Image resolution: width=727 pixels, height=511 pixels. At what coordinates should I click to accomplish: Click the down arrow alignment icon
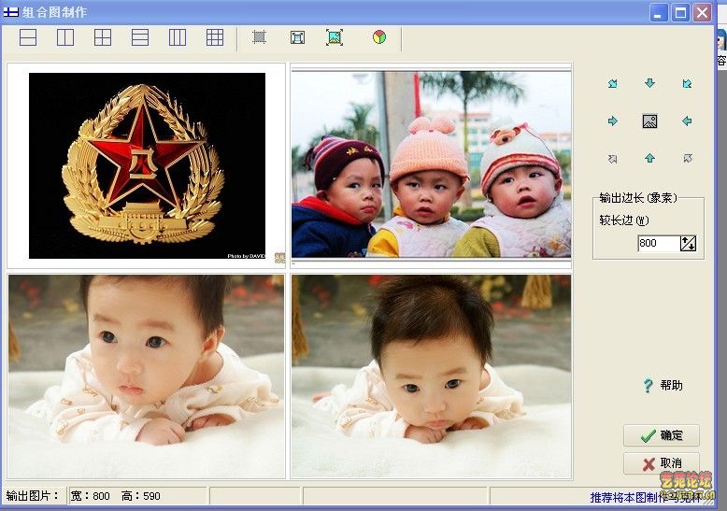tap(649, 83)
